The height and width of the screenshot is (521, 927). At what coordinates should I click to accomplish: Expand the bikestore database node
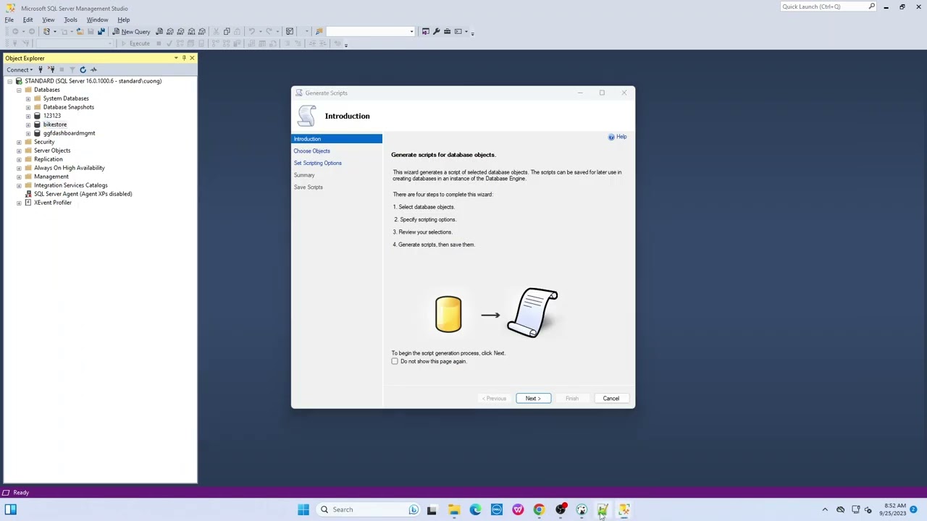[28, 124]
